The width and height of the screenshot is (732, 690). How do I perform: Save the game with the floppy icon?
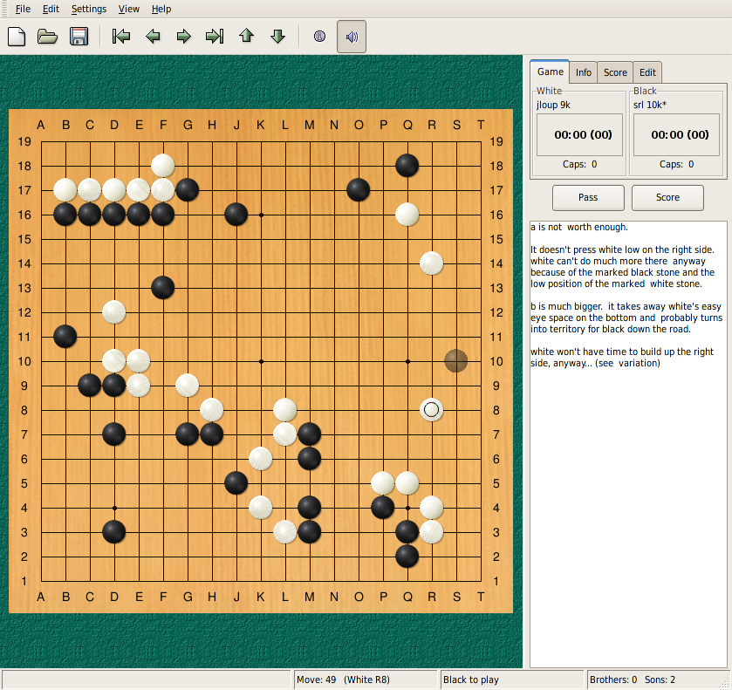click(x=79, y=37)
